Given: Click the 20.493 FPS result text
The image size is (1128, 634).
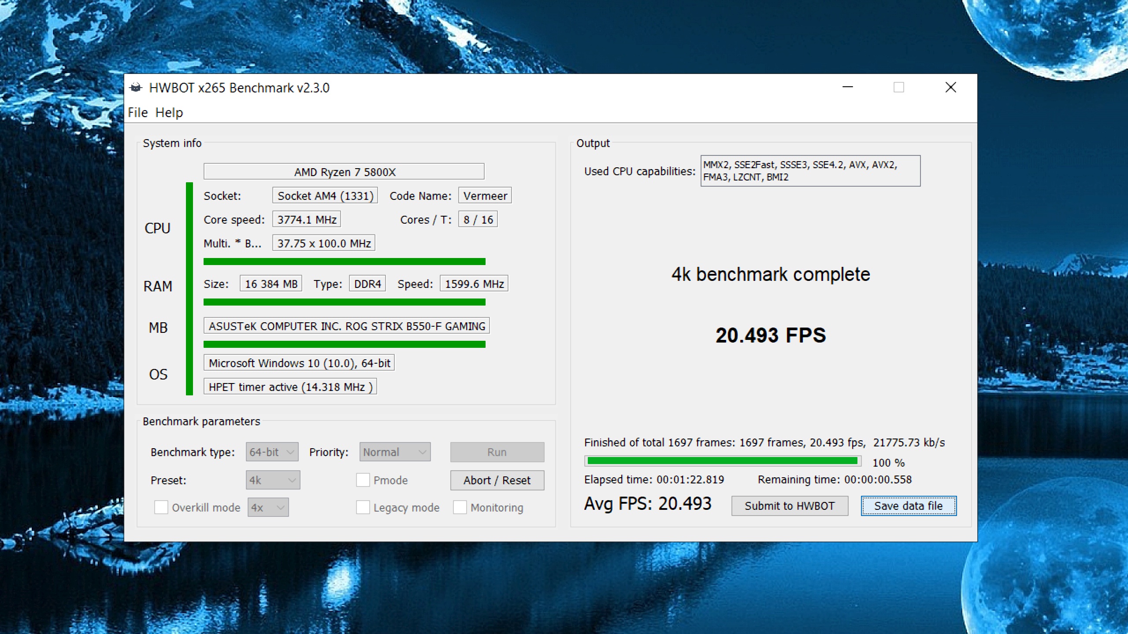Looking at the screenshot, I should pyautogui.click(x=771, y=335).
